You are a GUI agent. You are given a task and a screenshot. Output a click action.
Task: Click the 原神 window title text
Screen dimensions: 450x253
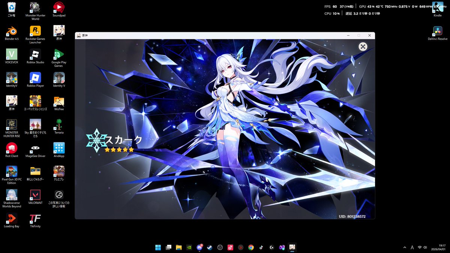(x=85, y=36)
